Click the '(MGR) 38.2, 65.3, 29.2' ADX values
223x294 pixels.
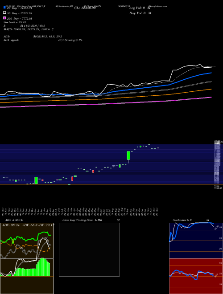(47, 37)
